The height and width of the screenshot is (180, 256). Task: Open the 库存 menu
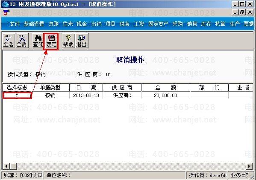[x=206, y=24]
